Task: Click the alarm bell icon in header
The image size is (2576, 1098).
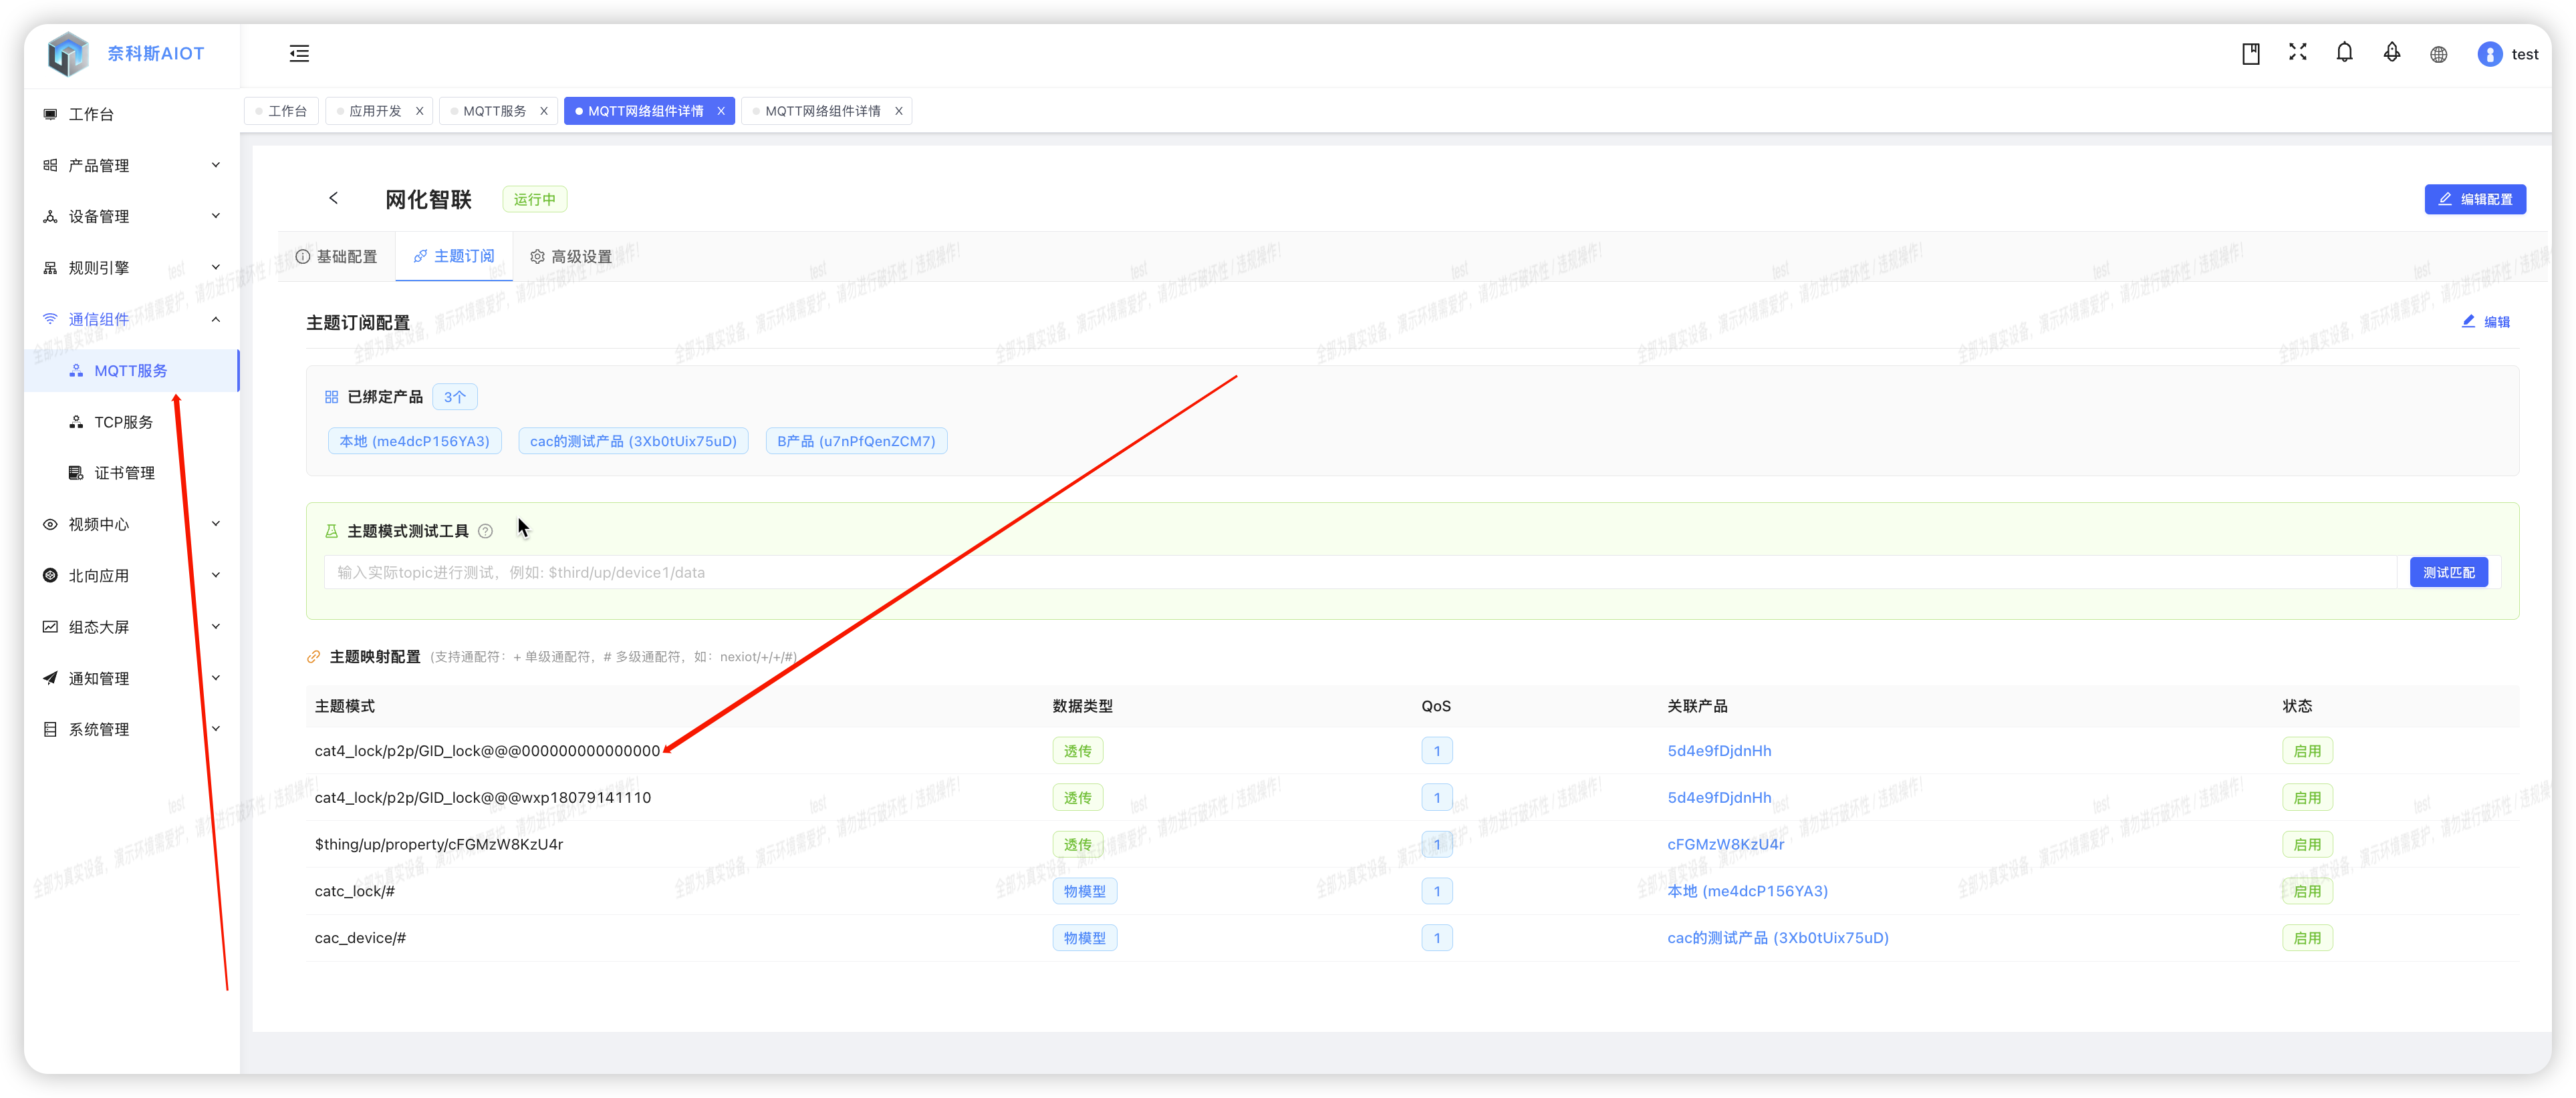Action: [2391, 53]
